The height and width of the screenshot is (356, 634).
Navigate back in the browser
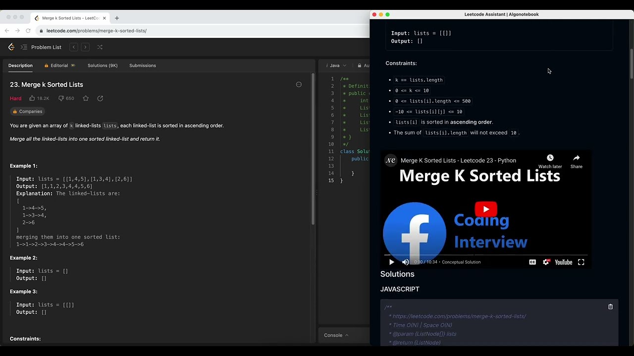pos(7,31)
